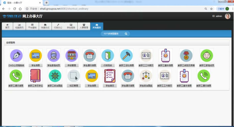Switch to the 校园资讯 tab
234x127 pixels.
pyautogui.click(x=19, y=26)
